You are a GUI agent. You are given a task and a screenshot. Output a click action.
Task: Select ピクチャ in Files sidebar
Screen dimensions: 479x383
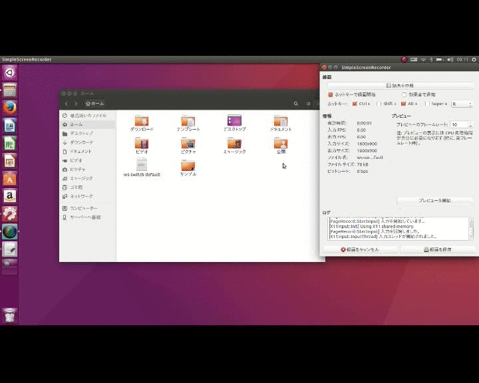[87, 169]
